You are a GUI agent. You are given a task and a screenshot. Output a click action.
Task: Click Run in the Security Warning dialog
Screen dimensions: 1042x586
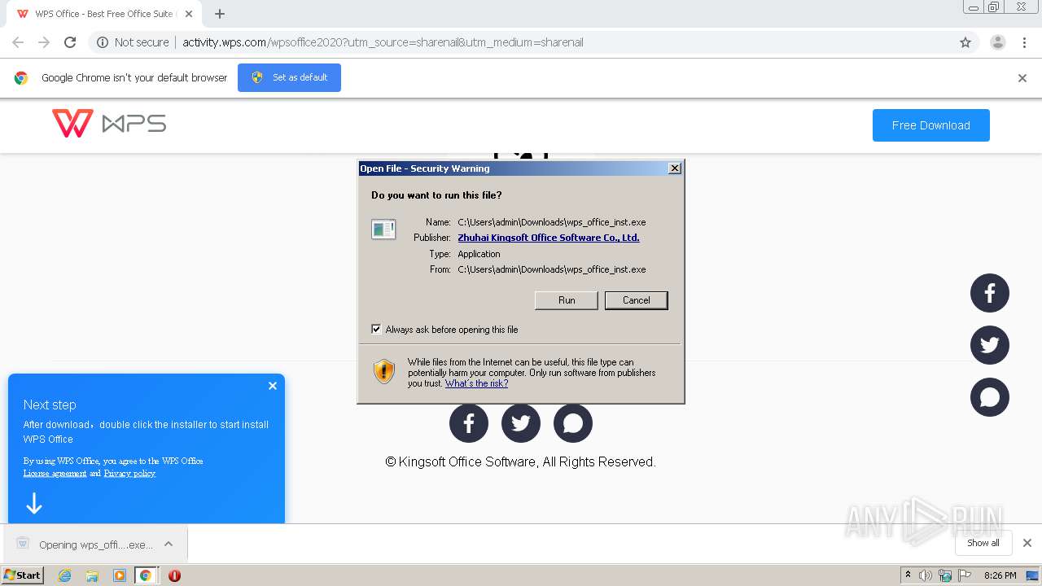[567, 300]
